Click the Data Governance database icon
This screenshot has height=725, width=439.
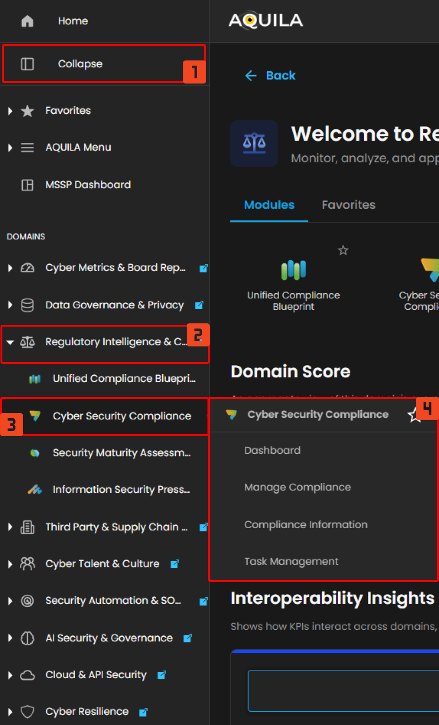pos(27,305)
